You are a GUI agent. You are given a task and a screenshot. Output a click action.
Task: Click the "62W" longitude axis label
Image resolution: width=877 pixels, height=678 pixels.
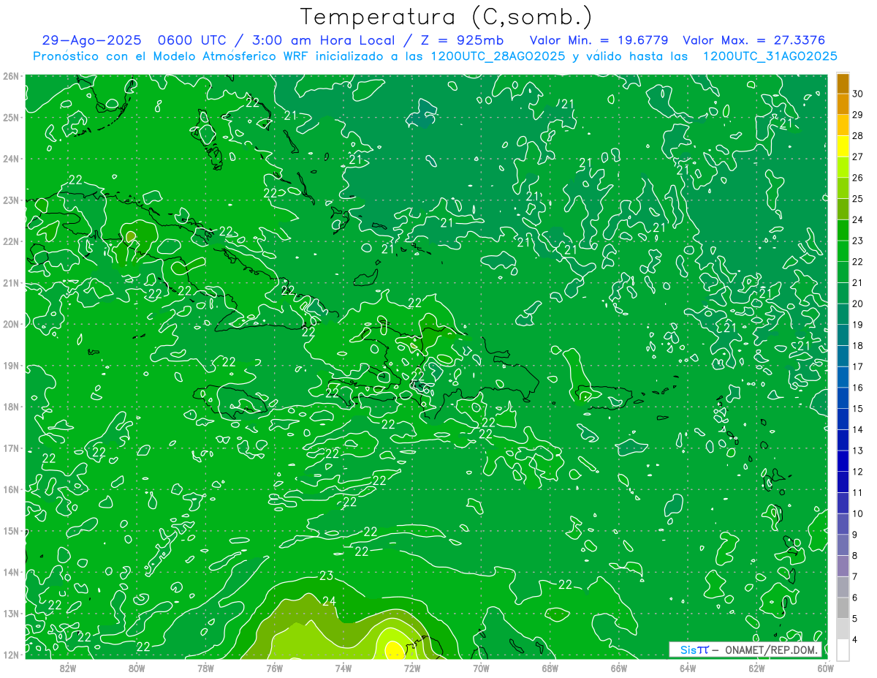click(756, 667)
